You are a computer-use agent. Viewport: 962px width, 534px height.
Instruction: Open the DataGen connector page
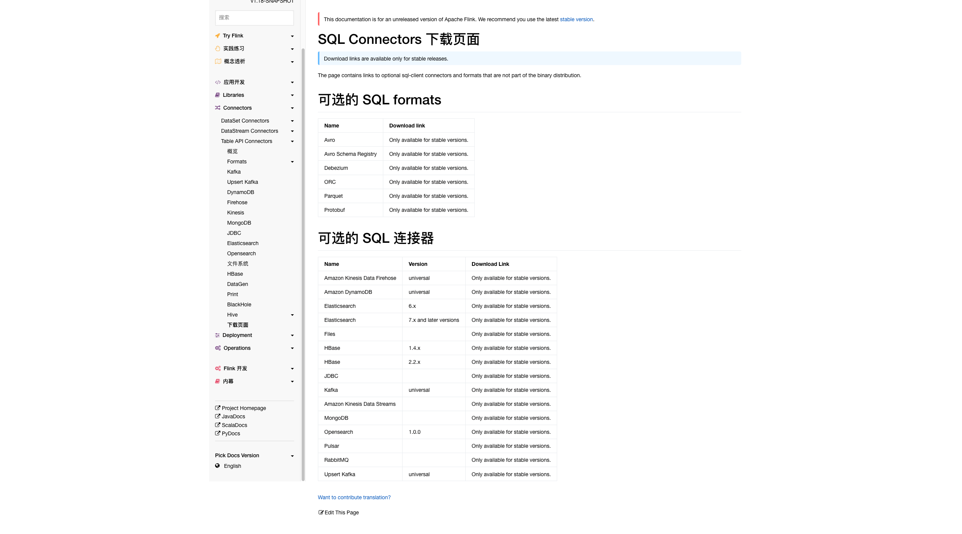(x=238, y=284)
